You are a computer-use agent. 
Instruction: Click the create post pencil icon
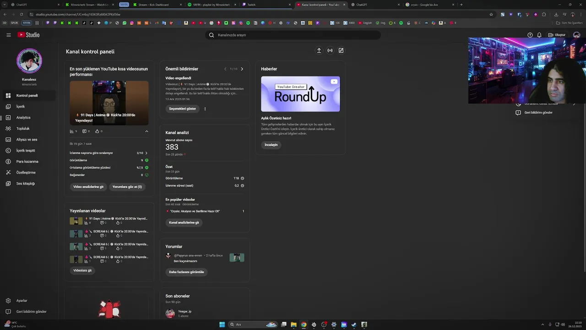click(x=341, y=50)
